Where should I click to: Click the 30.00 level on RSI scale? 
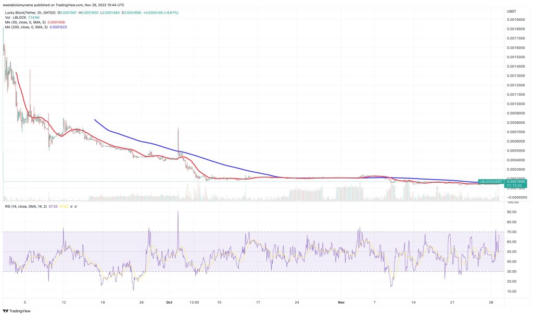pyautogui.click(x=512, y=271)
